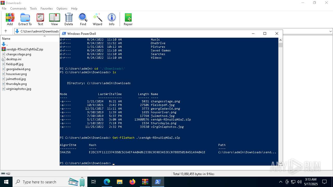Click the Info toolbar icon
333x187 pixels.
point(112,19)
